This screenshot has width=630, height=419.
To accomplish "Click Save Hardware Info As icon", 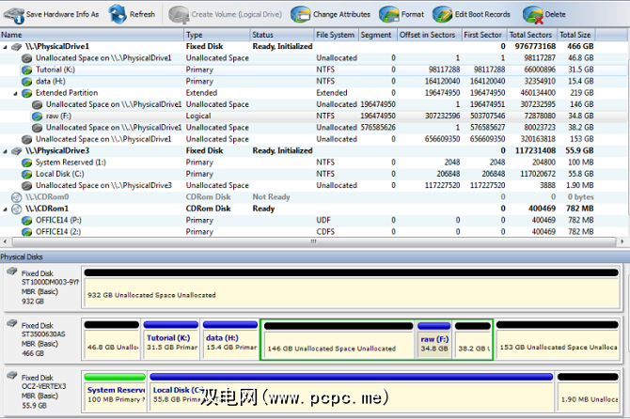I will (13, 14).
